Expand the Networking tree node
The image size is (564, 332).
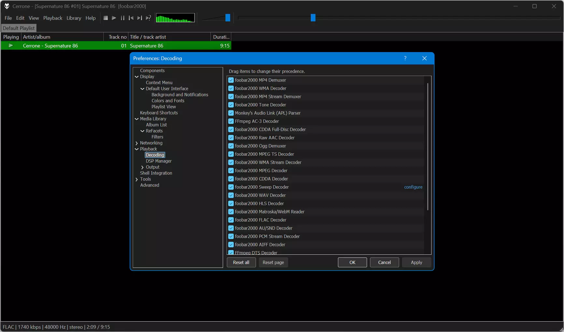point(137,143)
